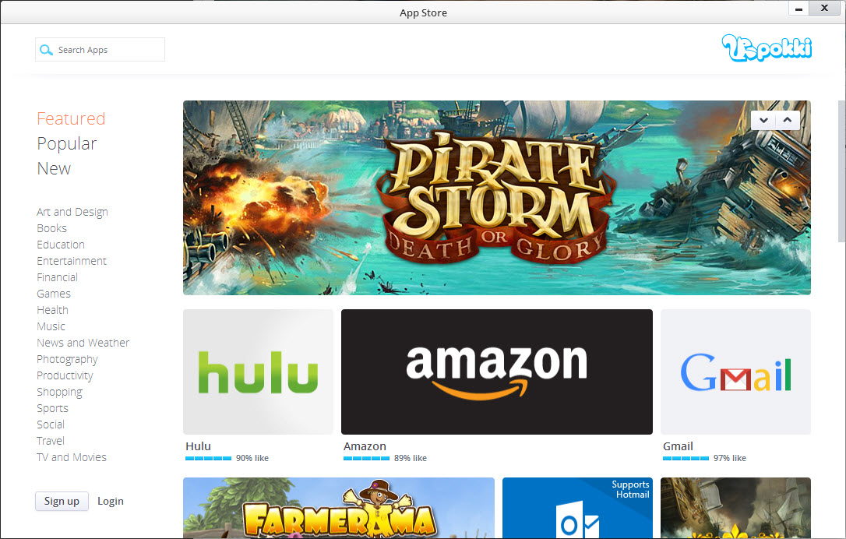The width and height of the screenshot is (846, 539).
Task: Select the News and Weather category
Action: point(83,343)
